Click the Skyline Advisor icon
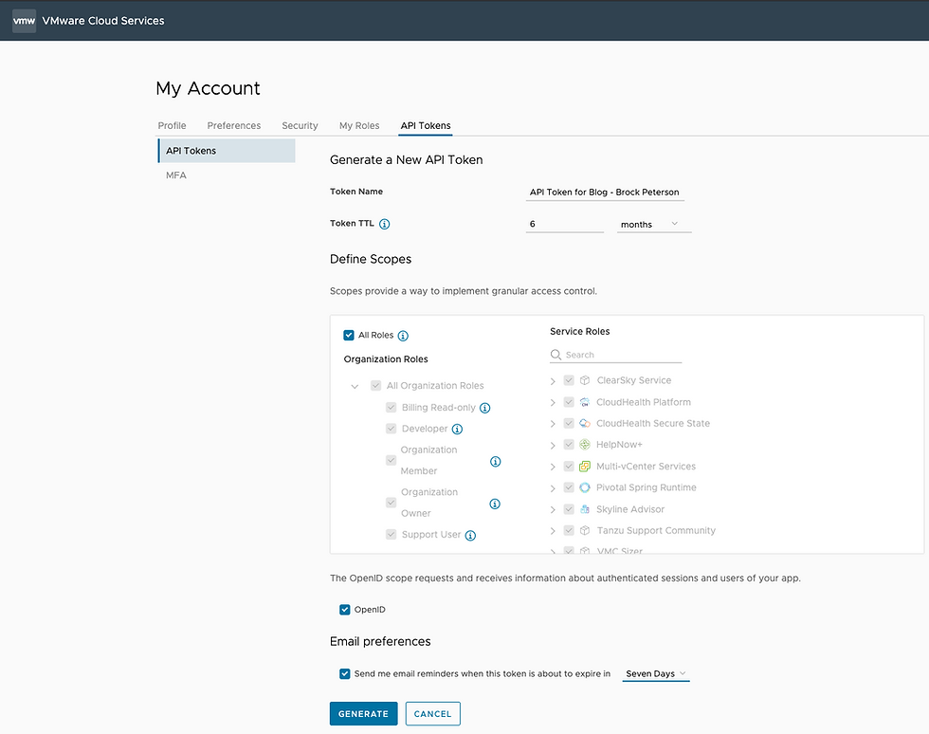 (x=585, y=509)
